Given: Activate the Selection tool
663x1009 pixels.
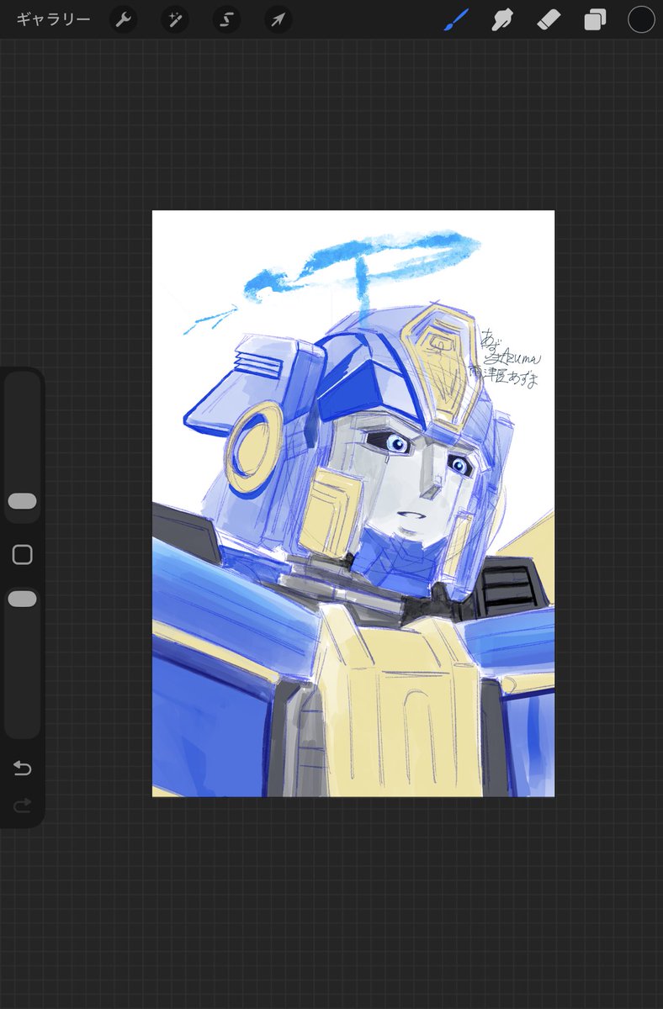Looking at the screenshot, I should click(x=226, y=19).
